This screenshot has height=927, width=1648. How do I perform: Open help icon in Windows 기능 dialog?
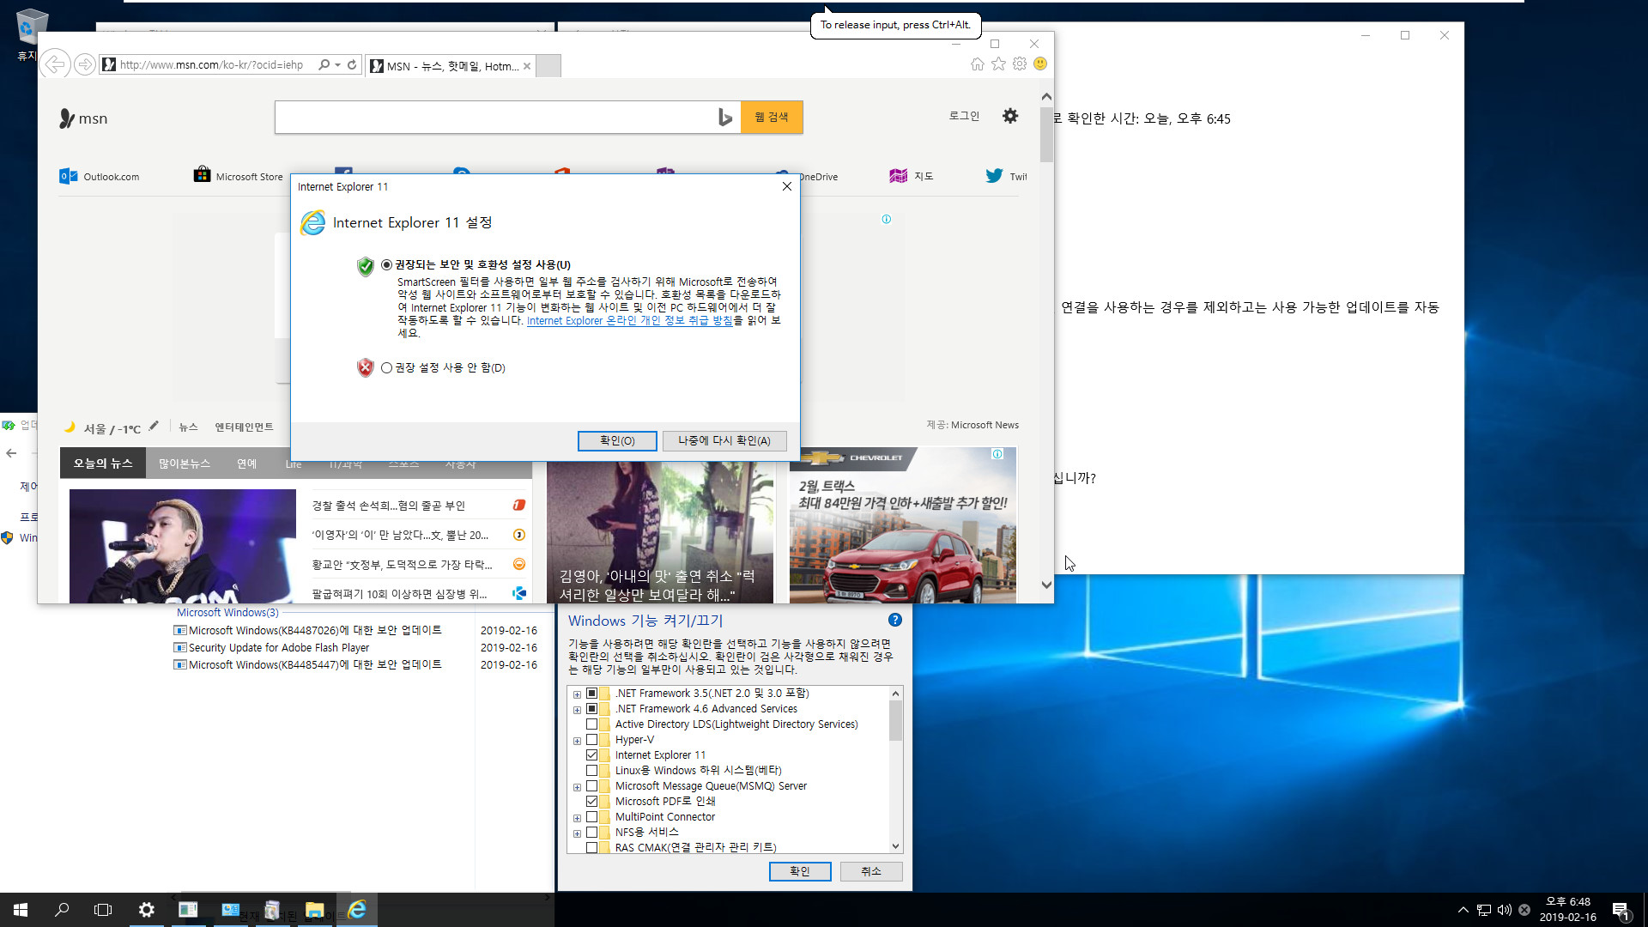tap(895, 620)
